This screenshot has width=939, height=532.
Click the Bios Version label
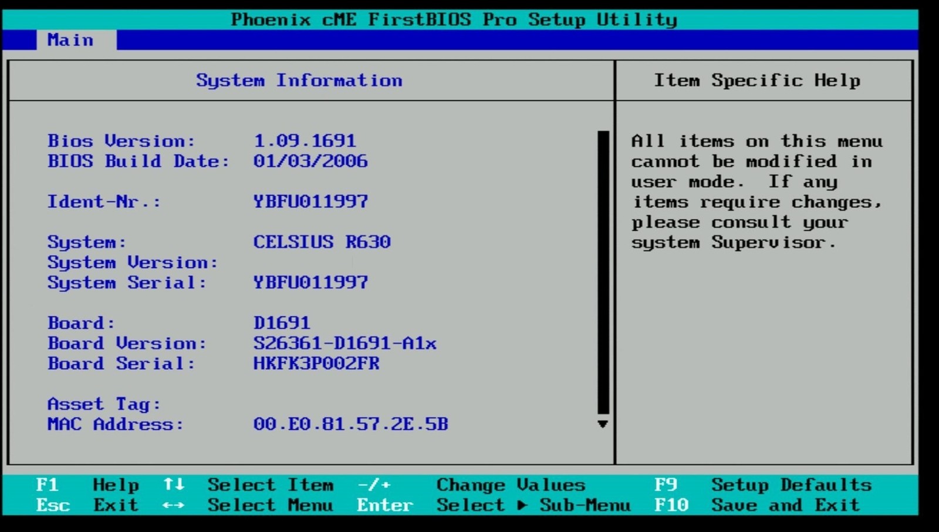click(121, 141)
